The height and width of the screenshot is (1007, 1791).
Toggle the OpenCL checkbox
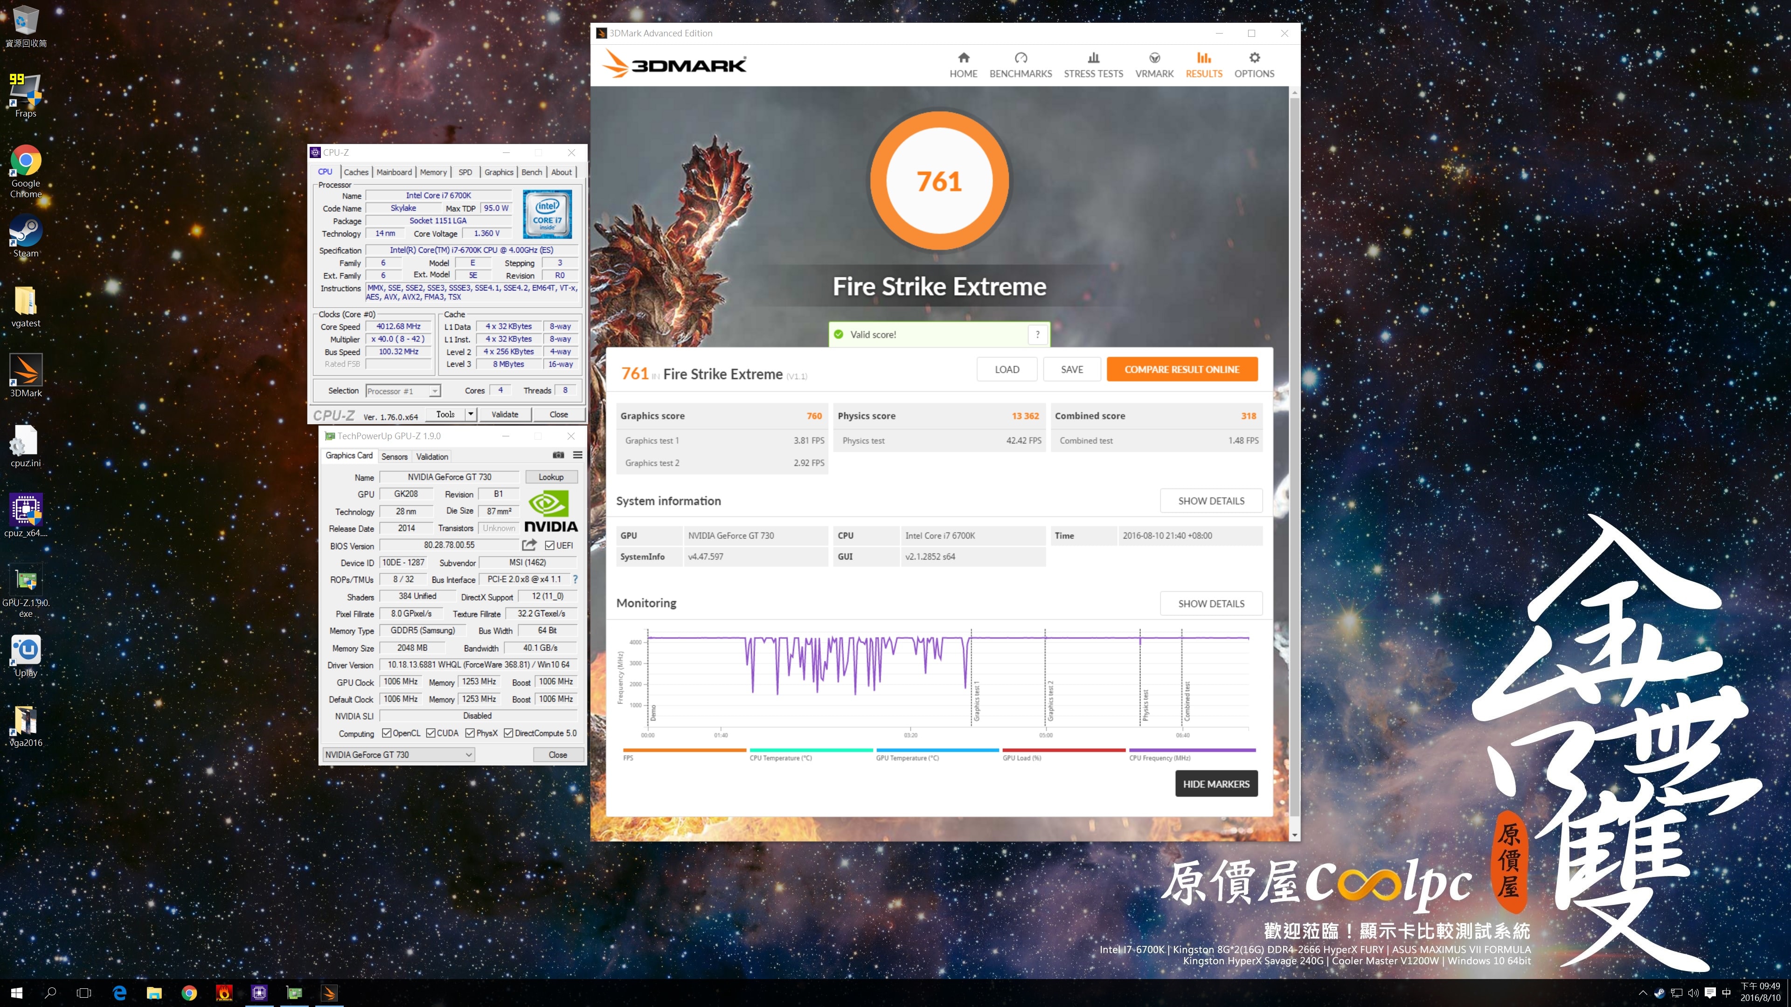[x=387, y=733]
